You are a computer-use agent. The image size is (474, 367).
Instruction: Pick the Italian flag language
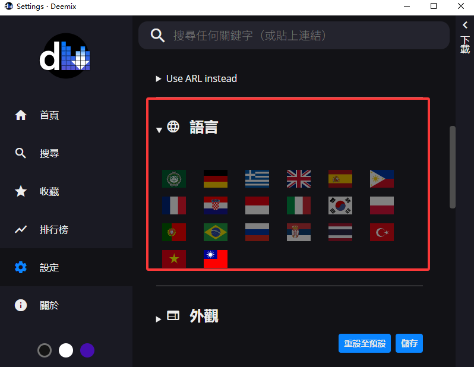pyautogui.click(x=299, y=205)
